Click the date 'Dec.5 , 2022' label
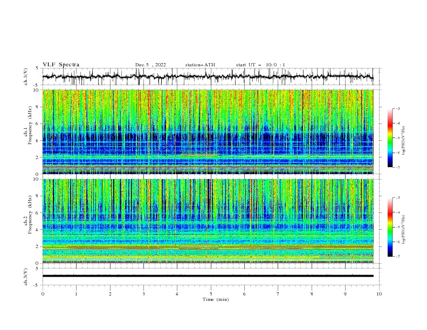 point(150,65)
